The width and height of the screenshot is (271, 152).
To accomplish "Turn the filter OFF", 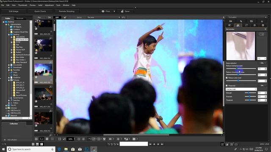I will [x=57, y=17].
